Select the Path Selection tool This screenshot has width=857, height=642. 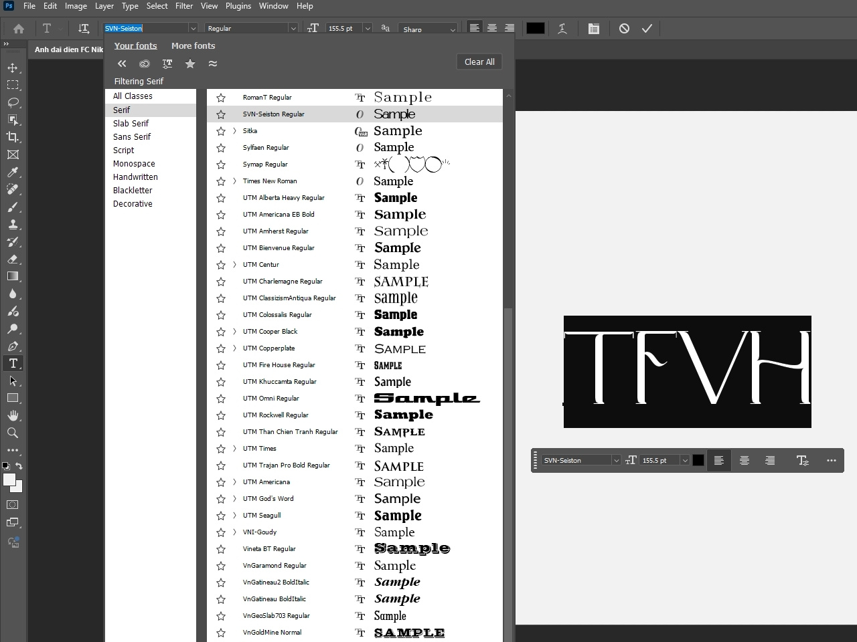click(13, 381)
